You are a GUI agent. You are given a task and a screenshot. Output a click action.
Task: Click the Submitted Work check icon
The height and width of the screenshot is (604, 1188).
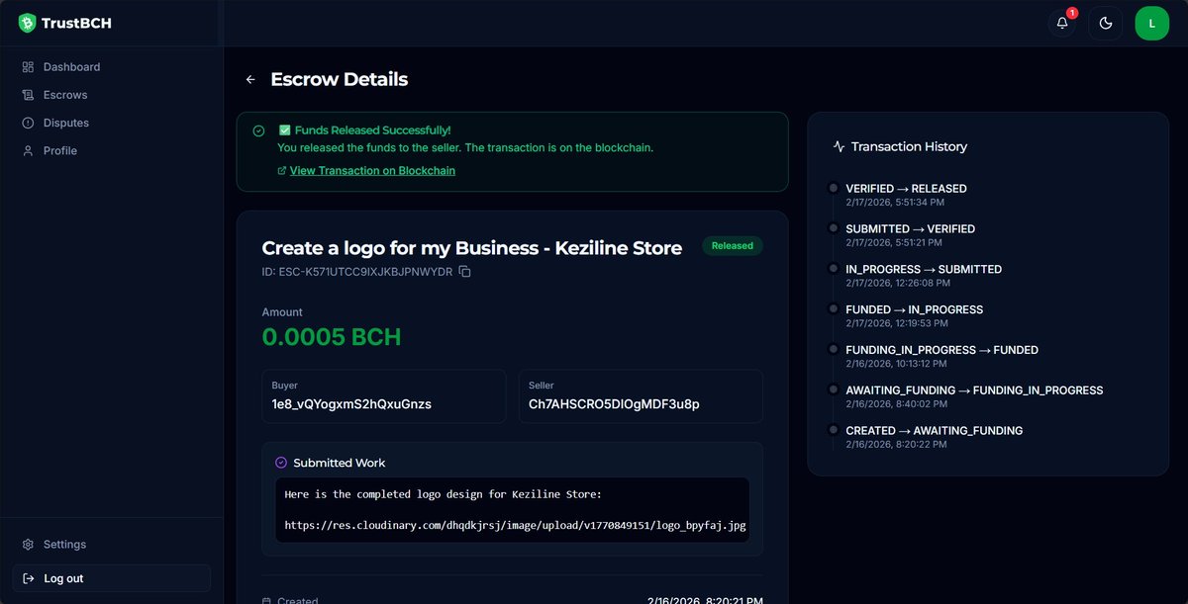coord(280,463)
